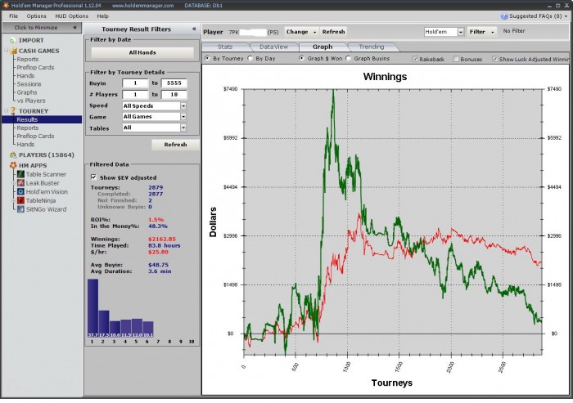Switch to the Trending tab
The image size is (573, 403).
point(372,47)
